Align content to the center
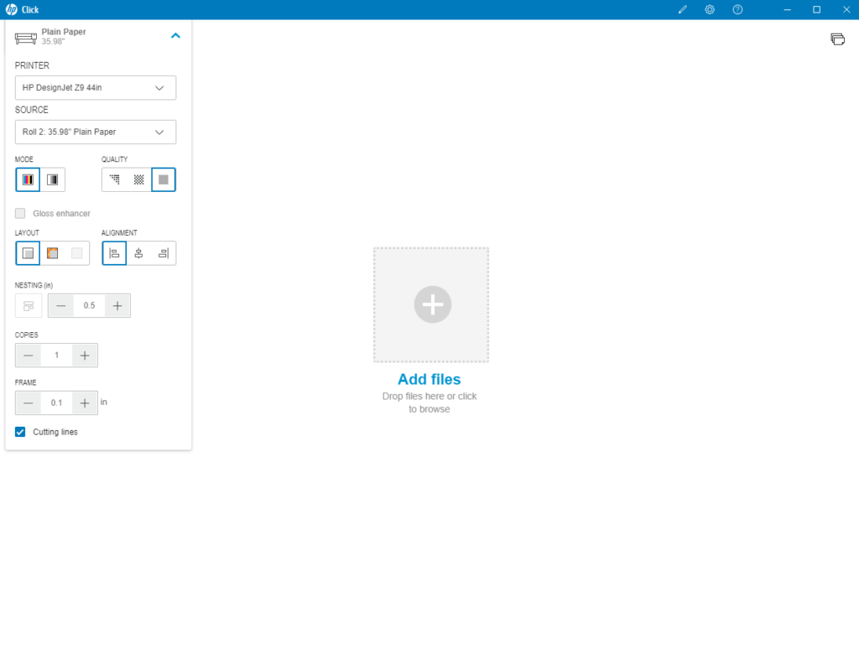 click(138, 253)
